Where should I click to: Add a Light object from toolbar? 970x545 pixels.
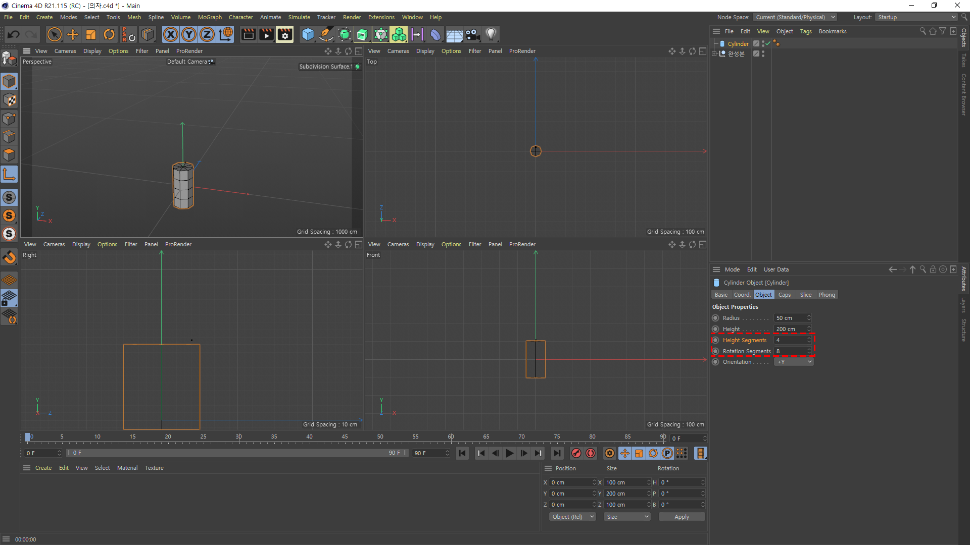[491, 34]
